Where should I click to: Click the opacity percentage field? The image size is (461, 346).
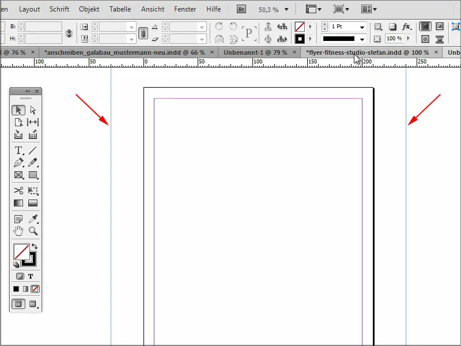click(x=394, y=38)
